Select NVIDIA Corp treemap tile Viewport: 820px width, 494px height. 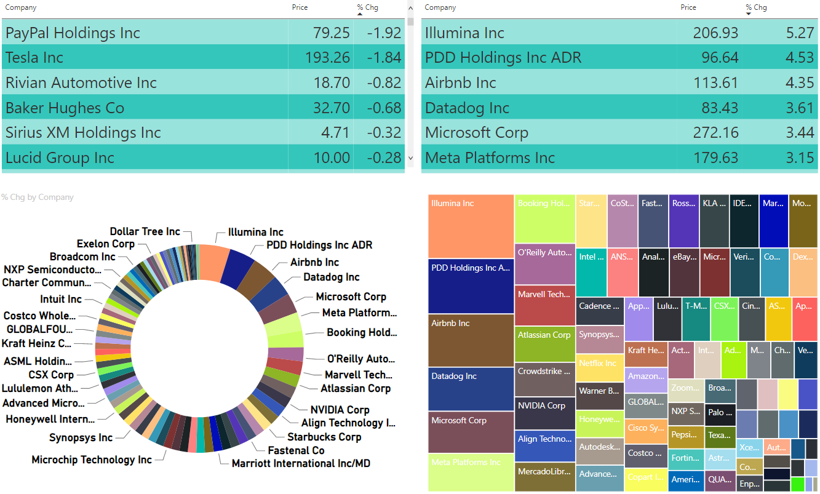coord(545,413)
